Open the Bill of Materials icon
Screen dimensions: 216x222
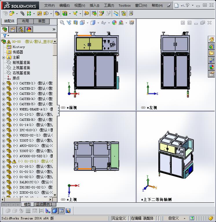click(94, 14)
